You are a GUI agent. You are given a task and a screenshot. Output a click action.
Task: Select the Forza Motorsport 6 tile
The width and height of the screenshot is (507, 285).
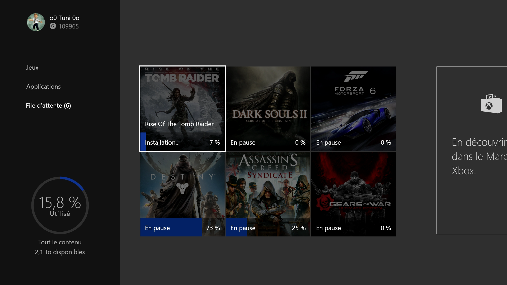[x=354, y=109]
